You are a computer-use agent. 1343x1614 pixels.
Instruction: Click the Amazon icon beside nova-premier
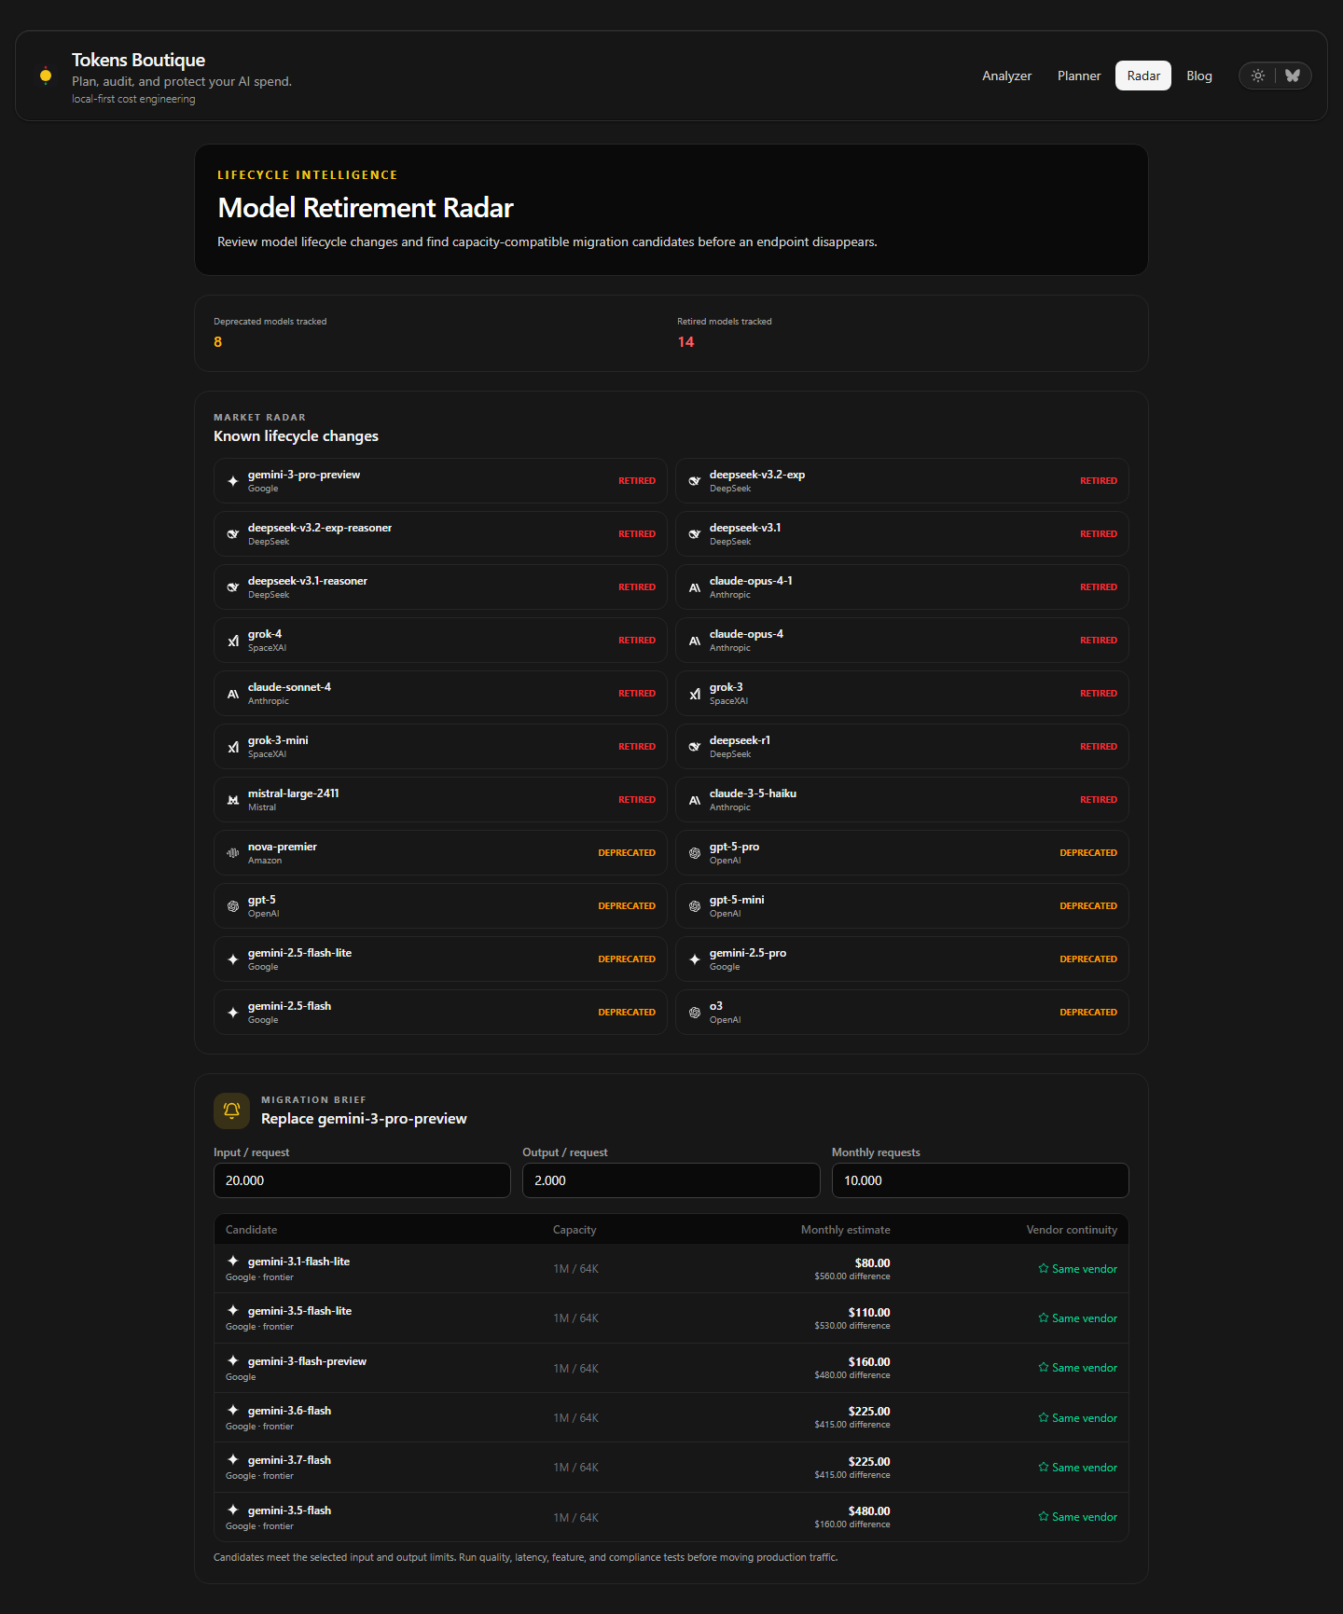coord(233,853)
